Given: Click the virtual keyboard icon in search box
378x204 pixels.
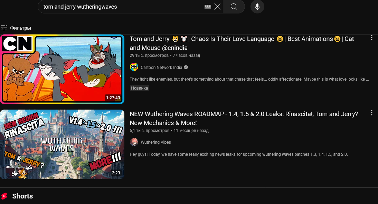Looking at the screenshot, I should coord(208,7).
